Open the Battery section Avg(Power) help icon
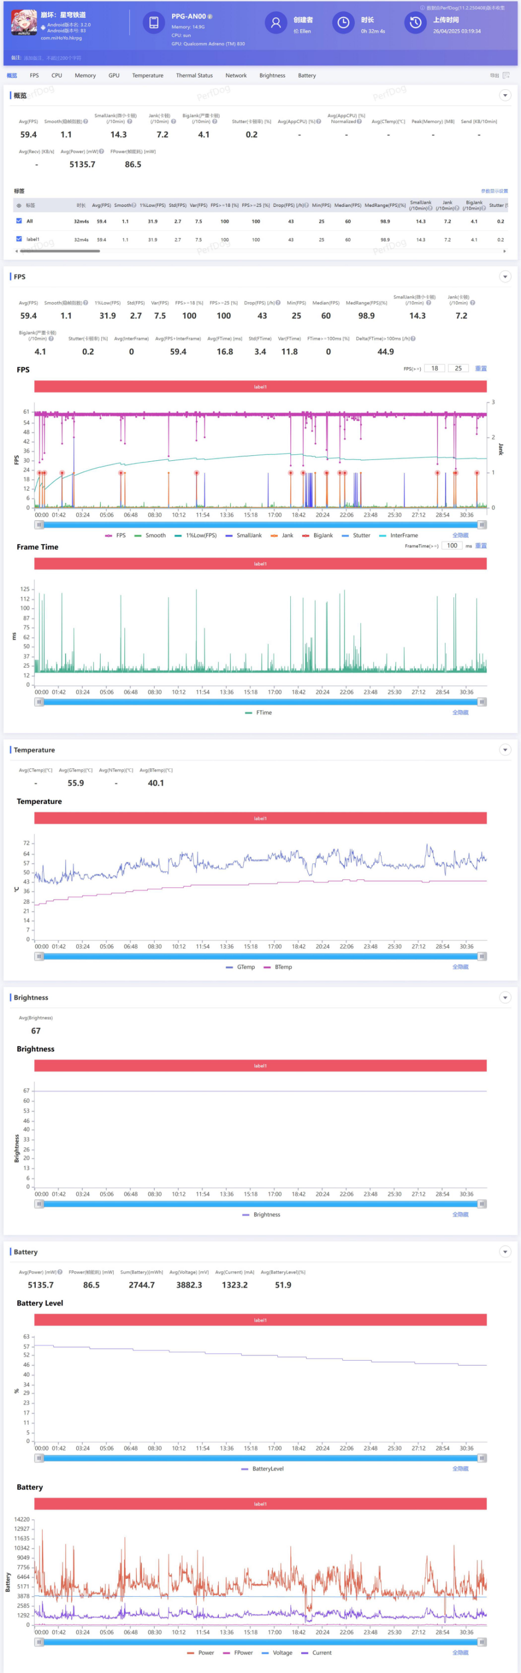 tap(60, 1272)
